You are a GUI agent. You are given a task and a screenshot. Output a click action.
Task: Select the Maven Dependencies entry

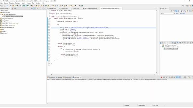(7, 28)
